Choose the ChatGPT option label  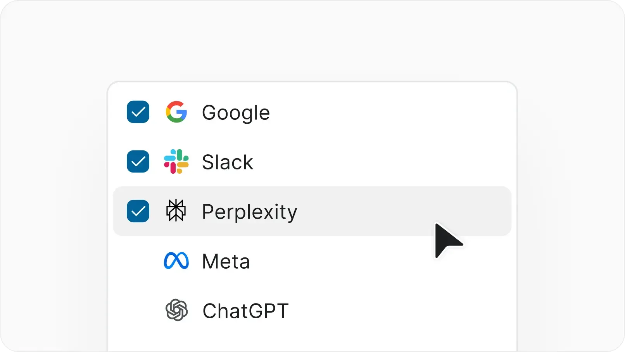tap(245, 311)
